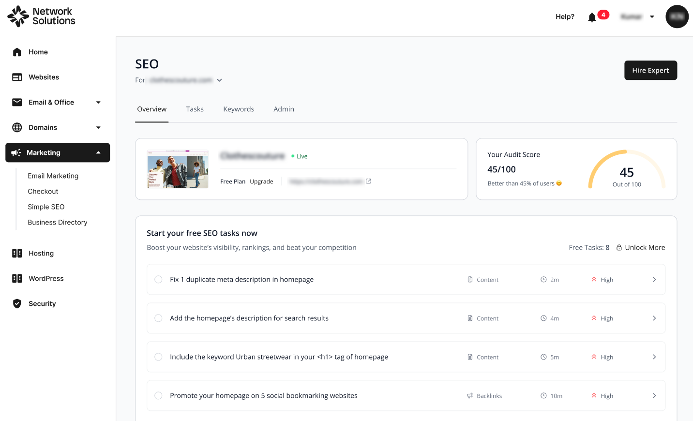Click the Network Solutions logo
Image resolution: width=693 pixels, height=421 pixels.
tap(41, 16)
